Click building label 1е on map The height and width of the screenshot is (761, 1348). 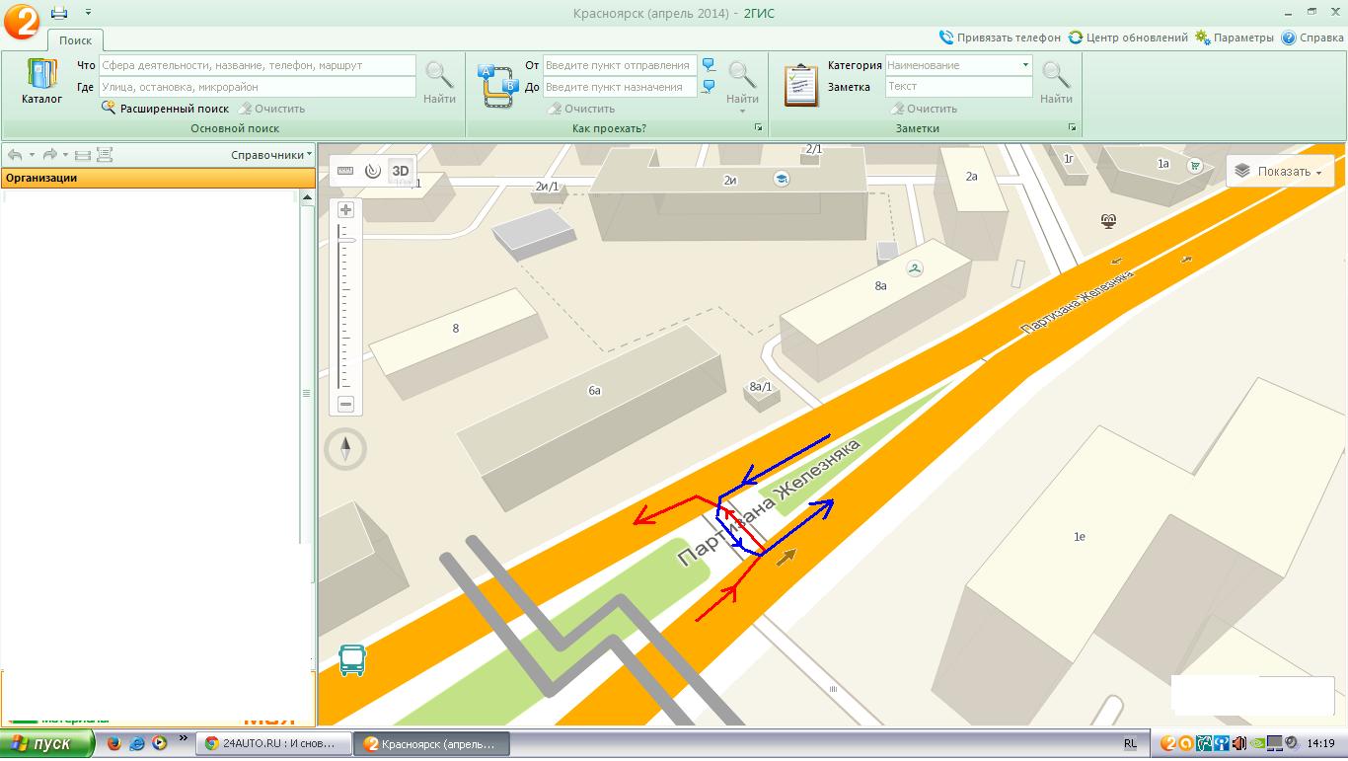pos(1080,537)
